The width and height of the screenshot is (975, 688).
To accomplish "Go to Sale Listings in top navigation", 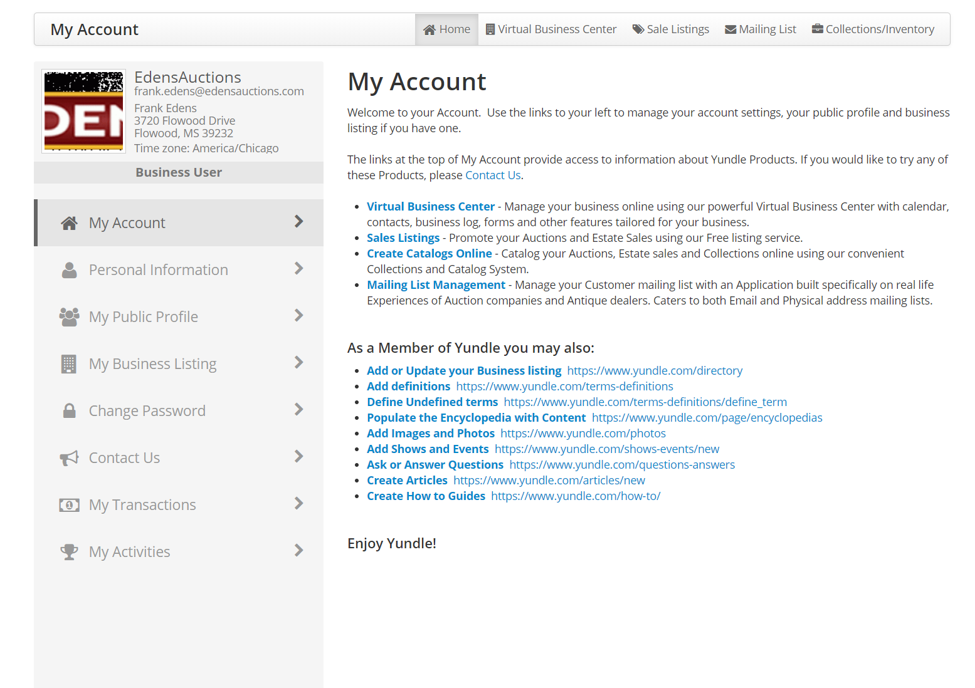I will pyautogui.click(x=671, y=29).
